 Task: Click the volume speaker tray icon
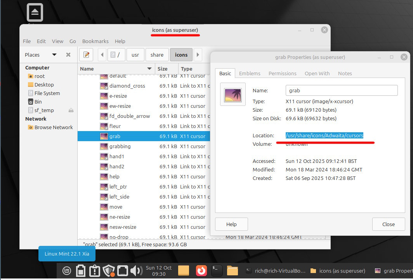137,271
